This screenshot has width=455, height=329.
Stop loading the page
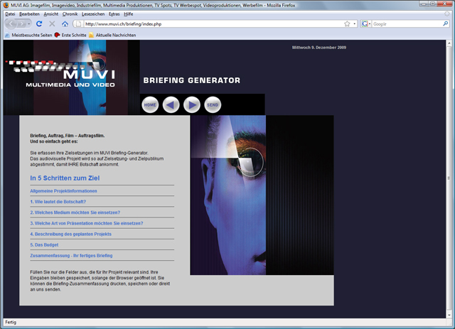(x=52, y=23)
